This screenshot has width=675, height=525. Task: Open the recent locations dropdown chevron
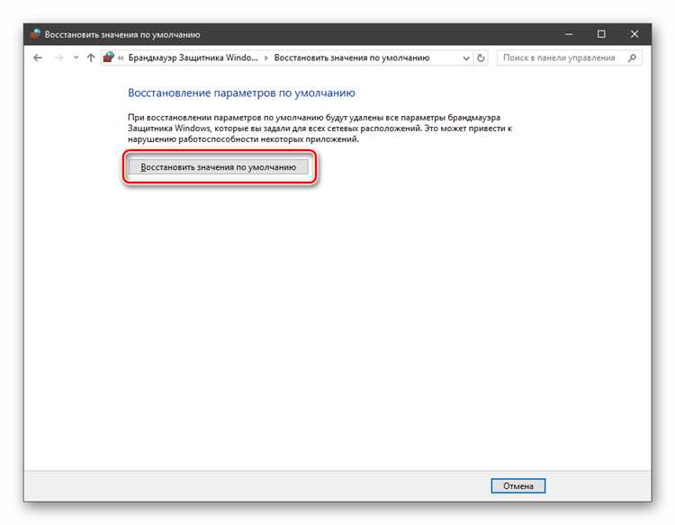pyautogui.click(x=76, y=58)
